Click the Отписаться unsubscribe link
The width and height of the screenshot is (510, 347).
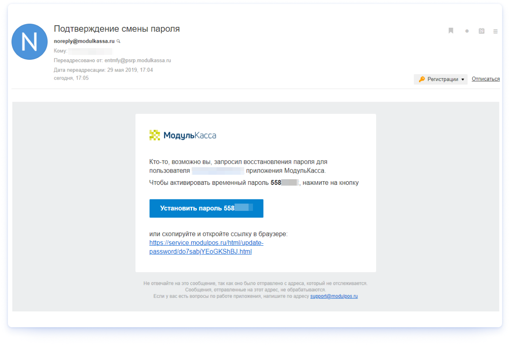(485, 79)
